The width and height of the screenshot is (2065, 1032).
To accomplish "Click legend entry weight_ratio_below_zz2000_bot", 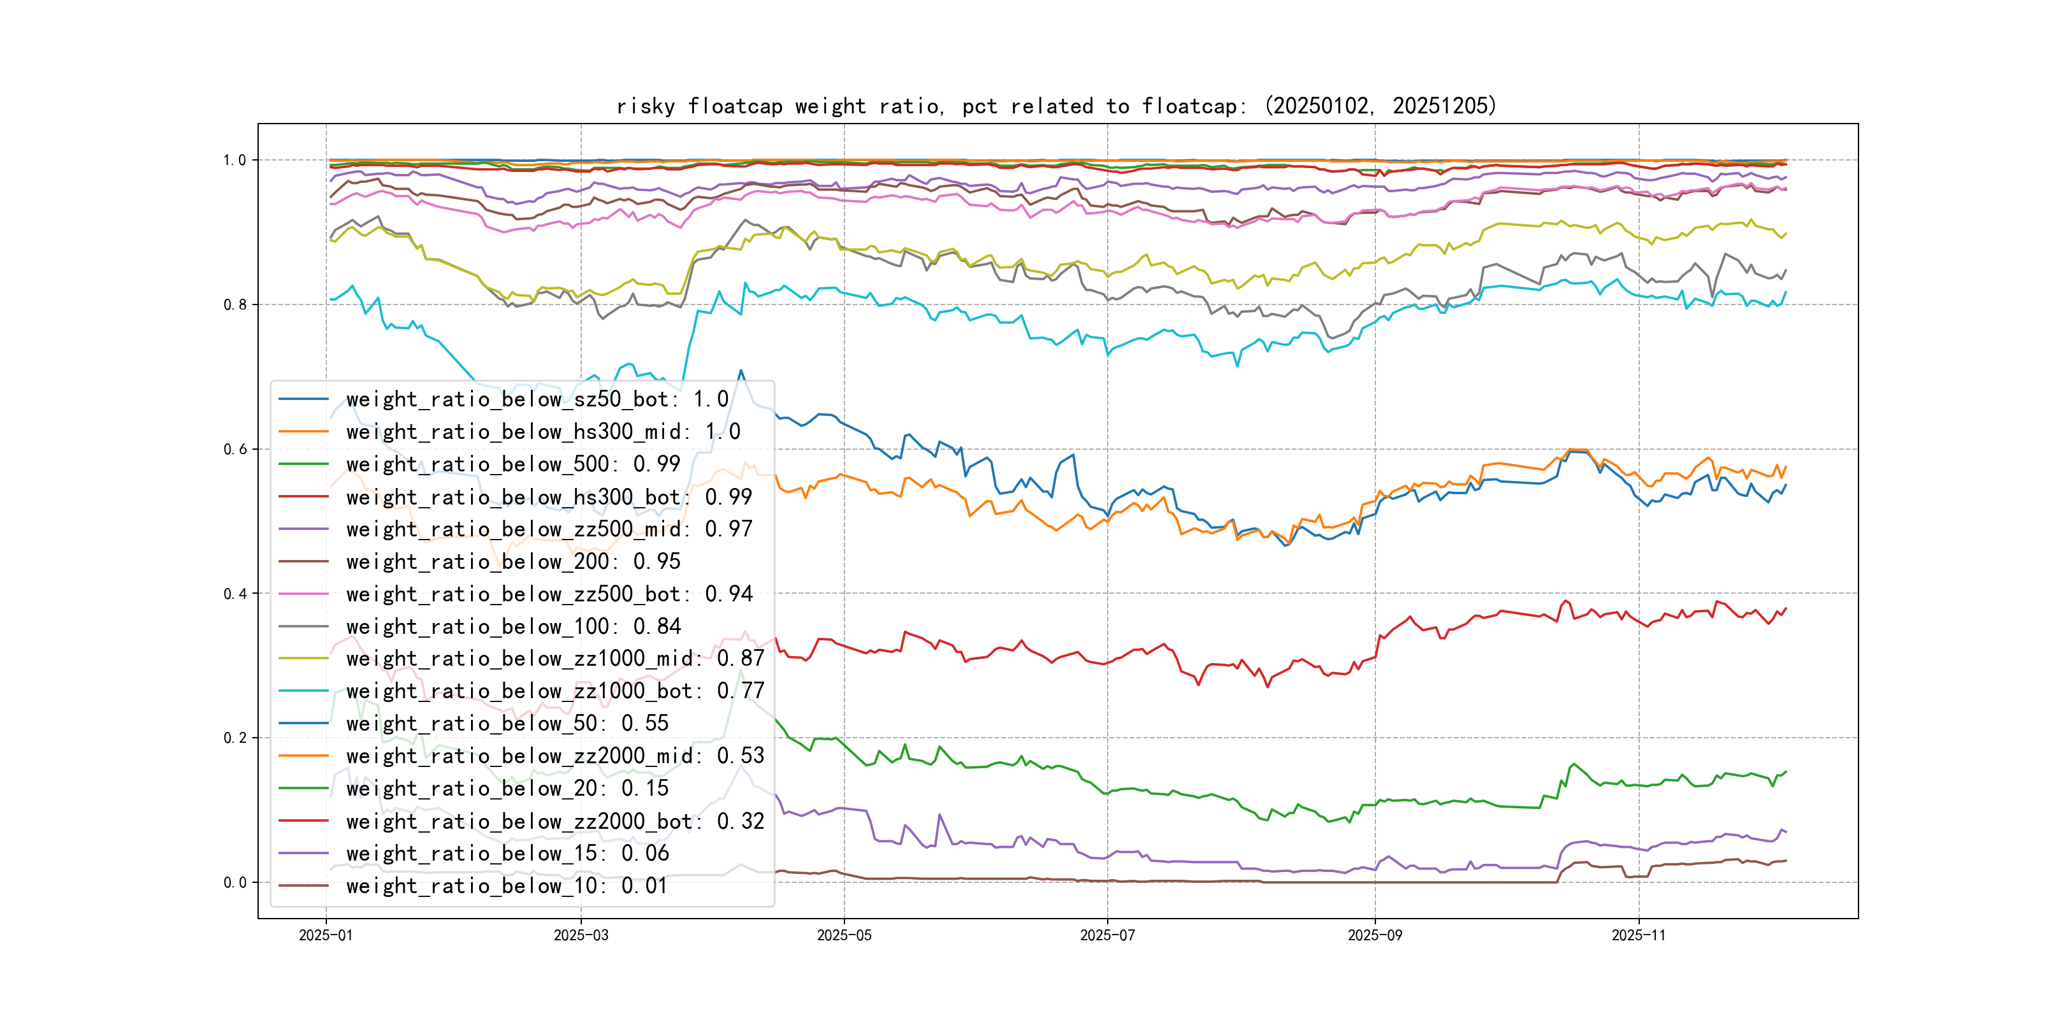I will [554, 821].
